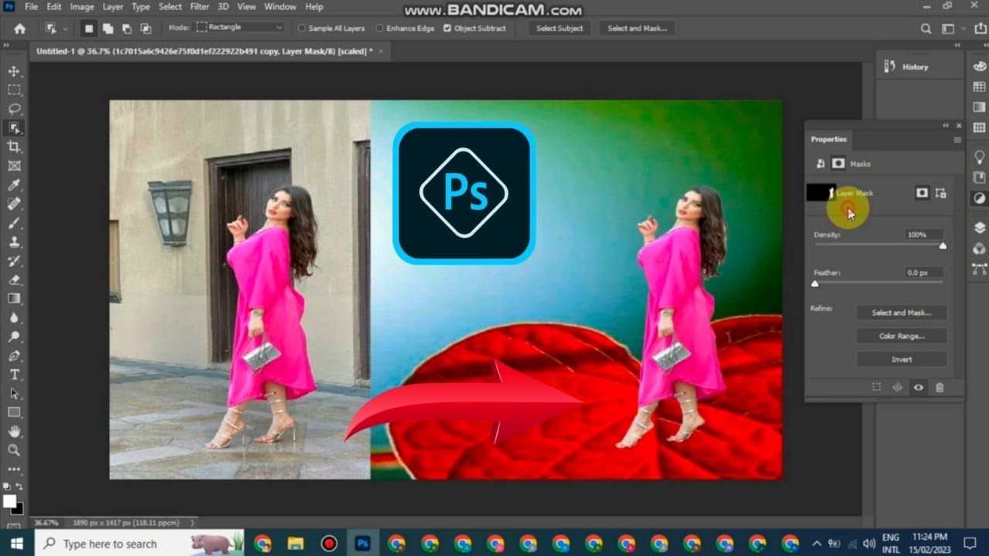Select the Spot Healing Brush tool
This screenshot has width=989, height=556.
click(14, 204)
